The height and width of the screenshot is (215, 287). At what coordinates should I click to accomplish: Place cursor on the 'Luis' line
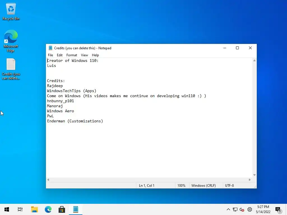coord(52,66)
